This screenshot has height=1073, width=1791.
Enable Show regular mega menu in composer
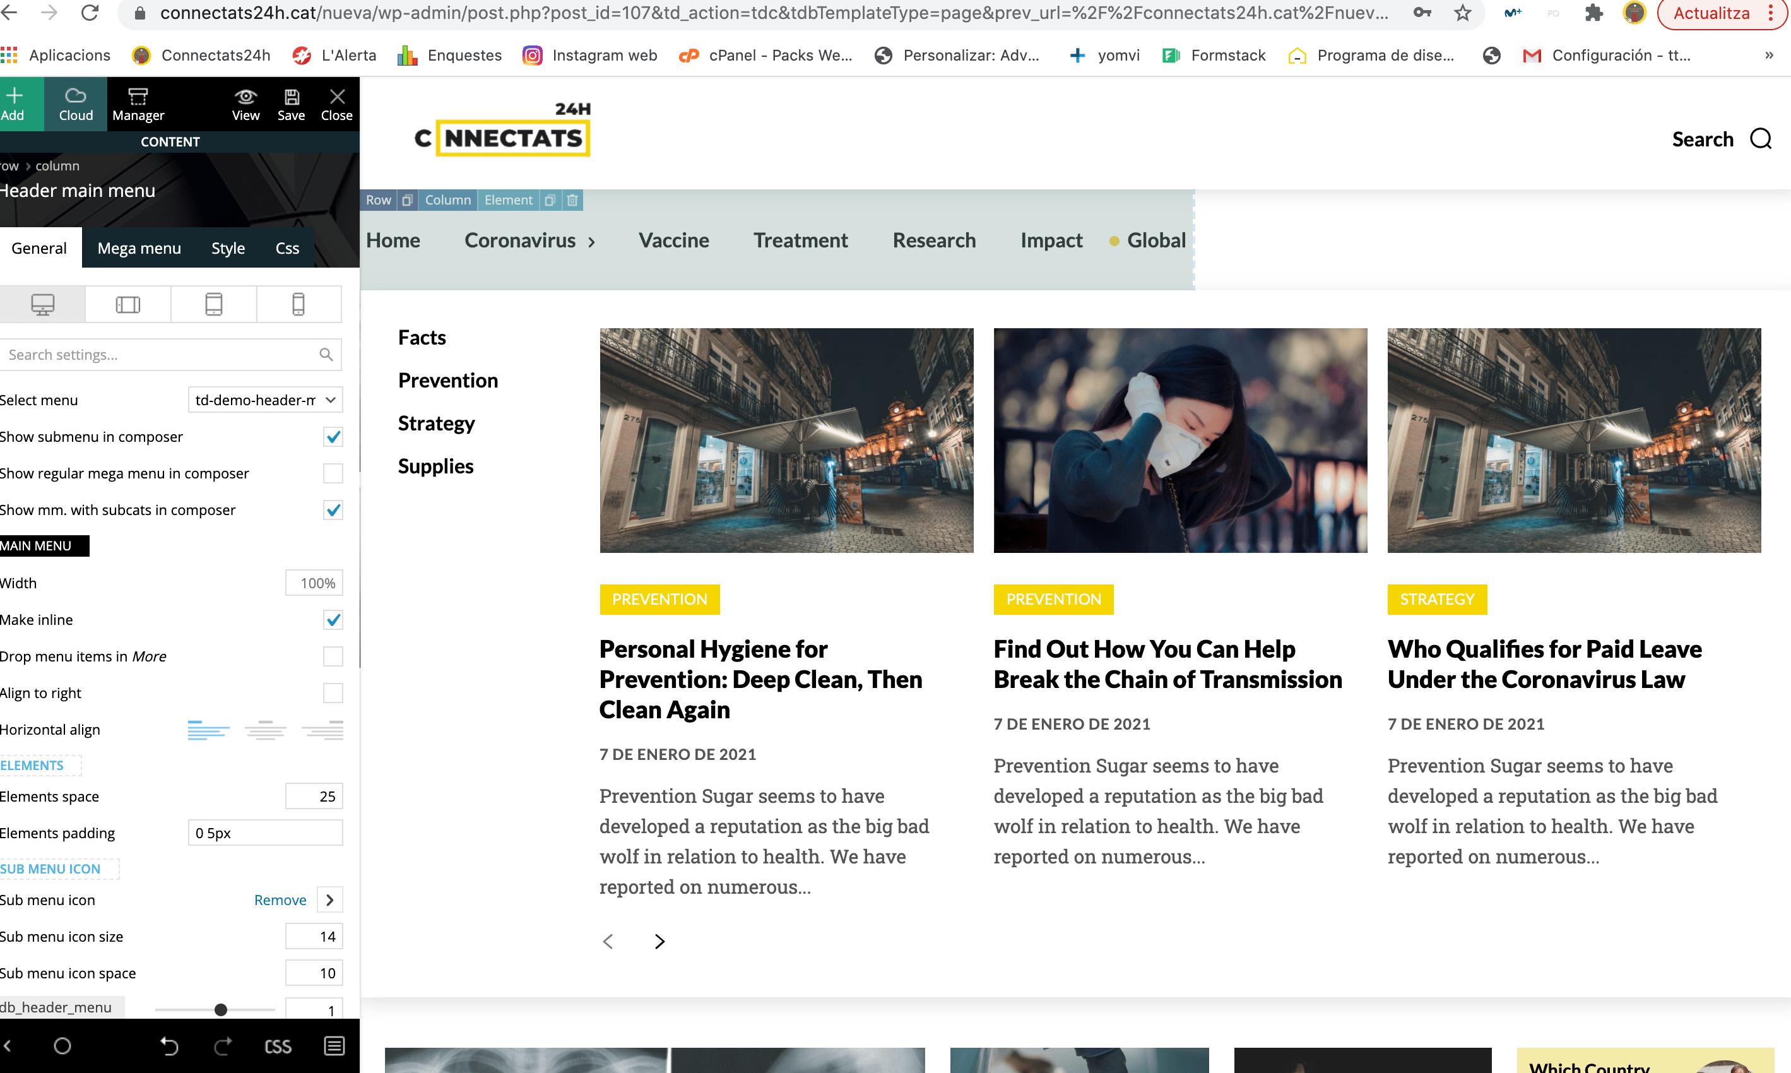pos(333,473)
